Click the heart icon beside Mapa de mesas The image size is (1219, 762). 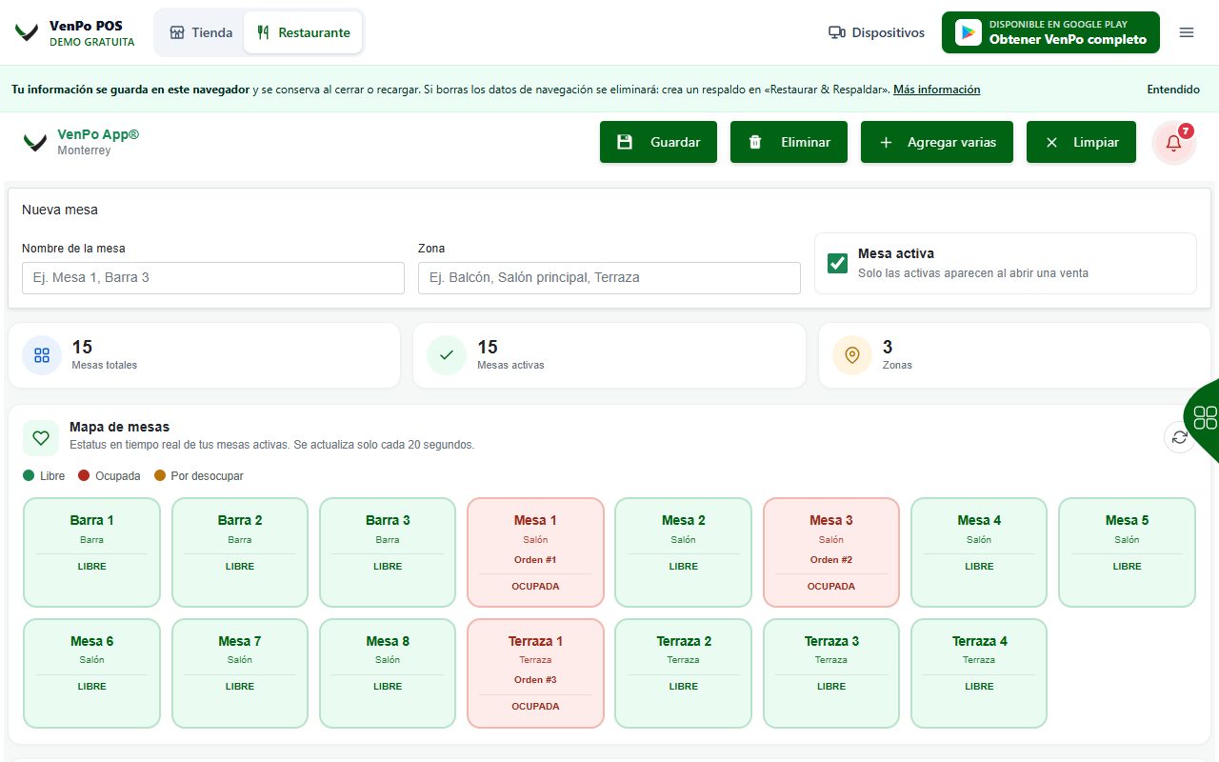[x=41, y=438]
